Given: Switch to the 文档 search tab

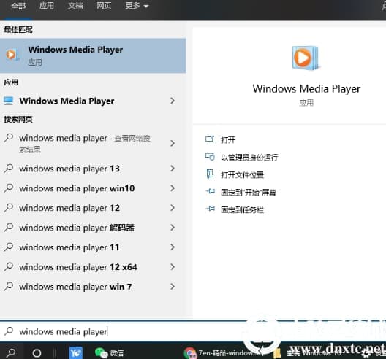Looking at the screenshot, I should (x=75, y=5).
